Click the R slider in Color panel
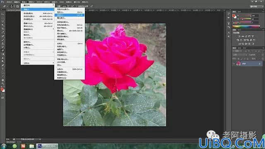 pyautogui.click(x=245, y=16)
